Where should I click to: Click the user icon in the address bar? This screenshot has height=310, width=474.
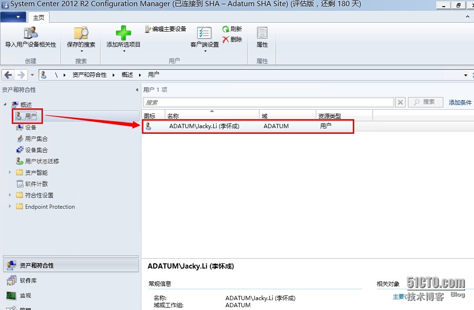44,74
